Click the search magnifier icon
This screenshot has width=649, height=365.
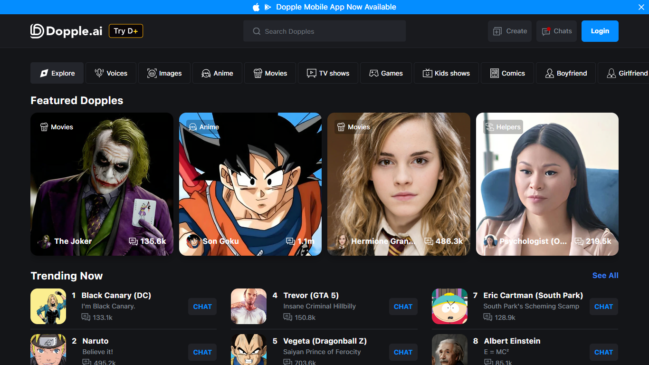coord(257,31)
